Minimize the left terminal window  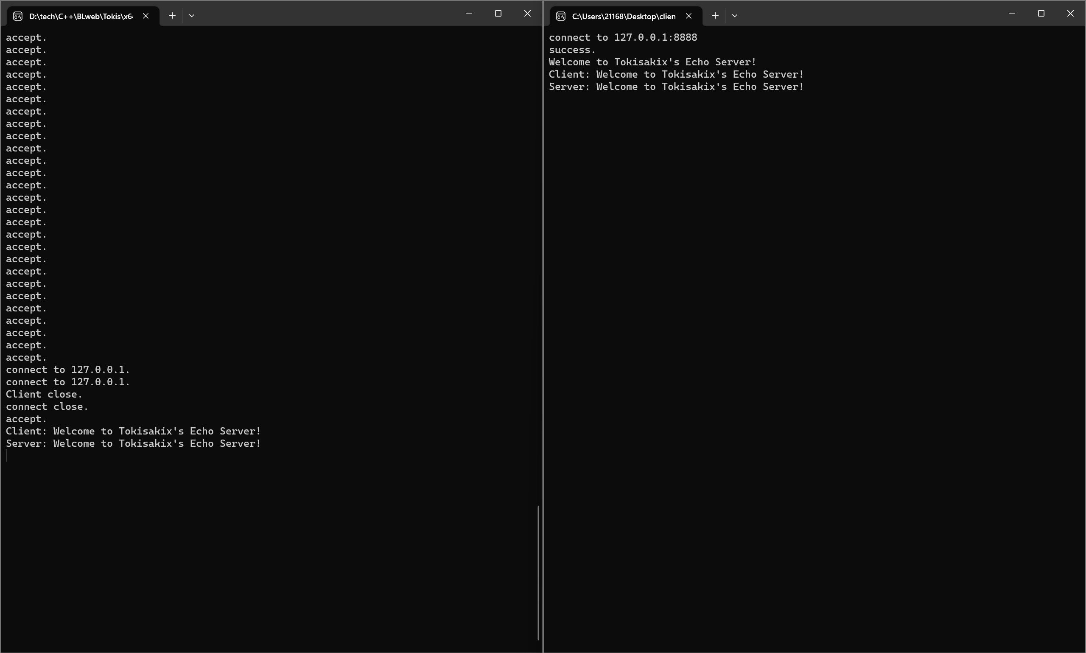click(x=469, y=14)
